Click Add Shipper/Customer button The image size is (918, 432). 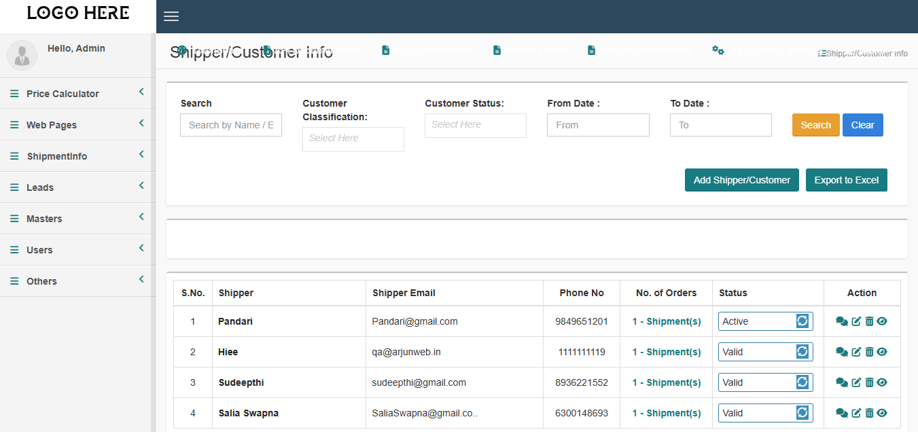point(741,180)
